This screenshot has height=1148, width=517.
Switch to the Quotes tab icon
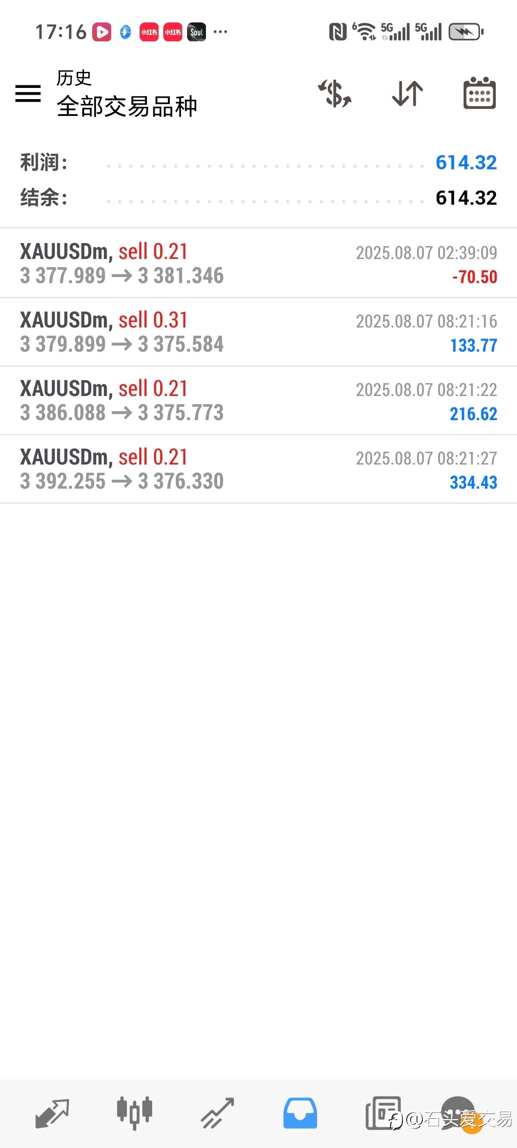tap(52, 1114)
